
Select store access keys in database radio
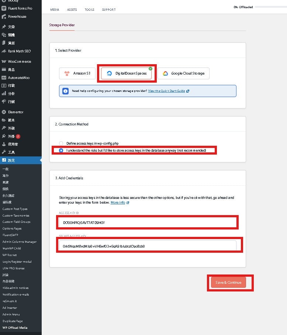pyautogui.click(x=61, y=151)
